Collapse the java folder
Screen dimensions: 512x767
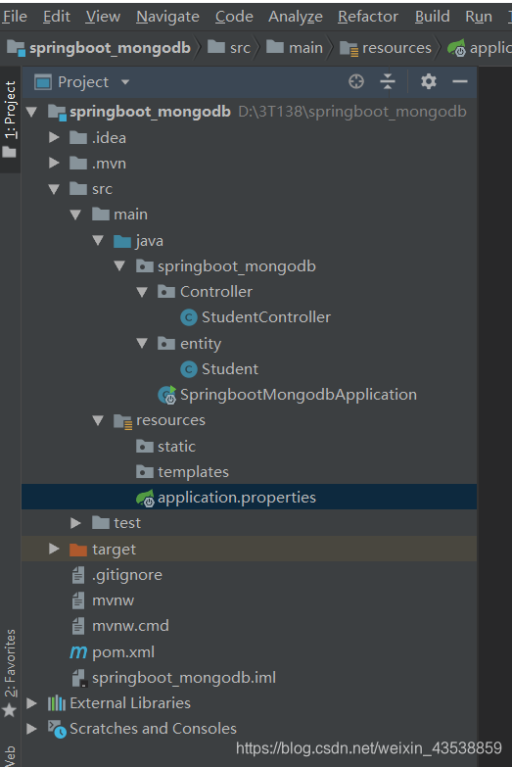(x=98, y=241)
